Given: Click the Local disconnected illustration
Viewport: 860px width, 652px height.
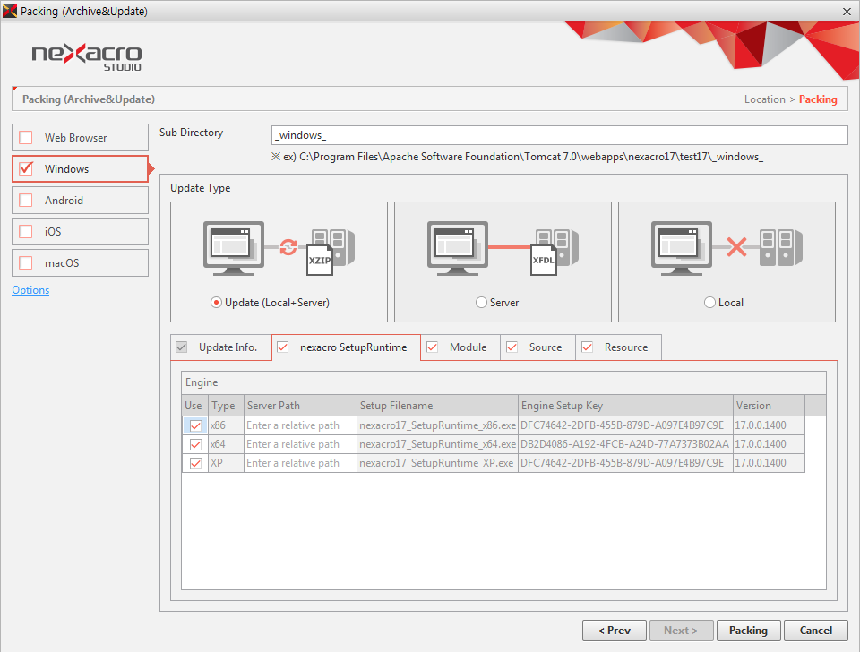Looking at the screenshot, I should (x=727, y=246).
